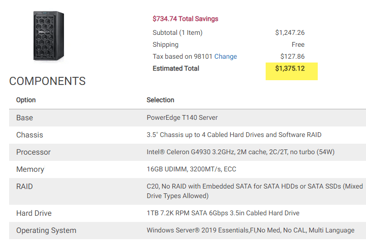Click the Shipping Free value
366x242 pixels.
(298, 44)
